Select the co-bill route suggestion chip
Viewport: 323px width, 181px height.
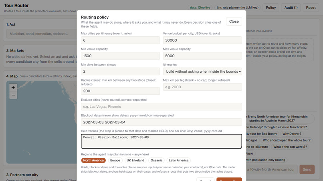(257, 147)
